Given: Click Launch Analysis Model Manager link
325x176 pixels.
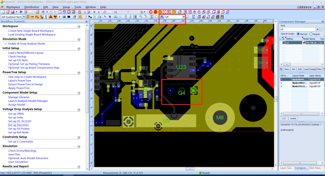Looking at the screenshot, I should tap(28, 101).
